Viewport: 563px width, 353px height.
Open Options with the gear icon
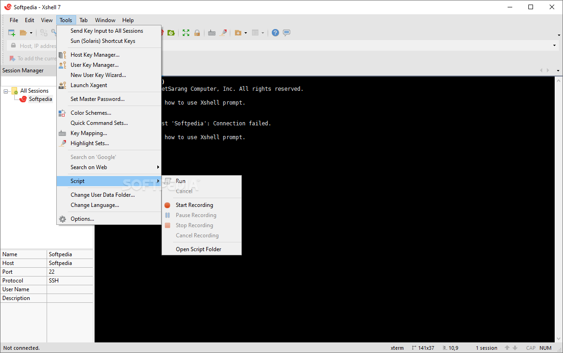pos(109,219)
